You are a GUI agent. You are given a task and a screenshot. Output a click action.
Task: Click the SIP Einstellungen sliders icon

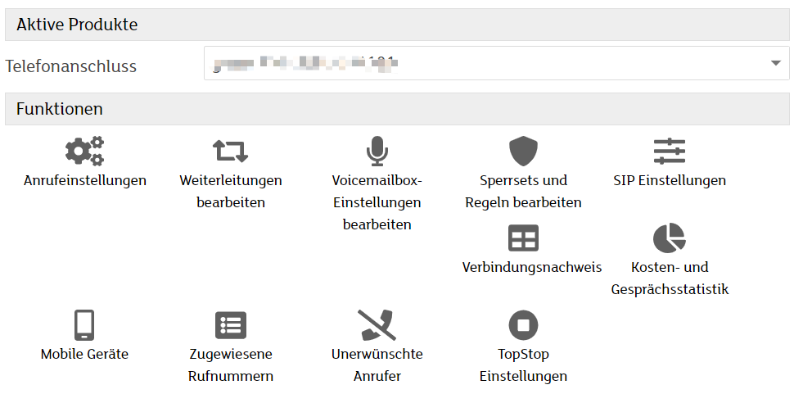[x=669, y=152]
